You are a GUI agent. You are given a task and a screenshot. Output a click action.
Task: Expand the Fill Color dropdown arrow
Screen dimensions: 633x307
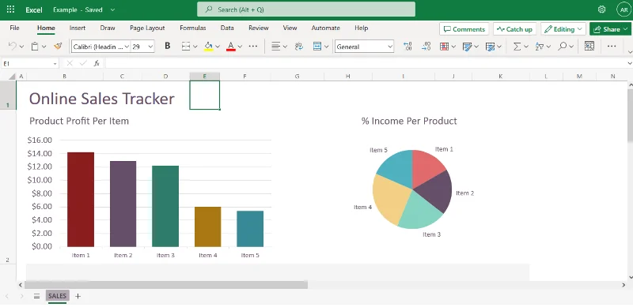click(218, 47)
